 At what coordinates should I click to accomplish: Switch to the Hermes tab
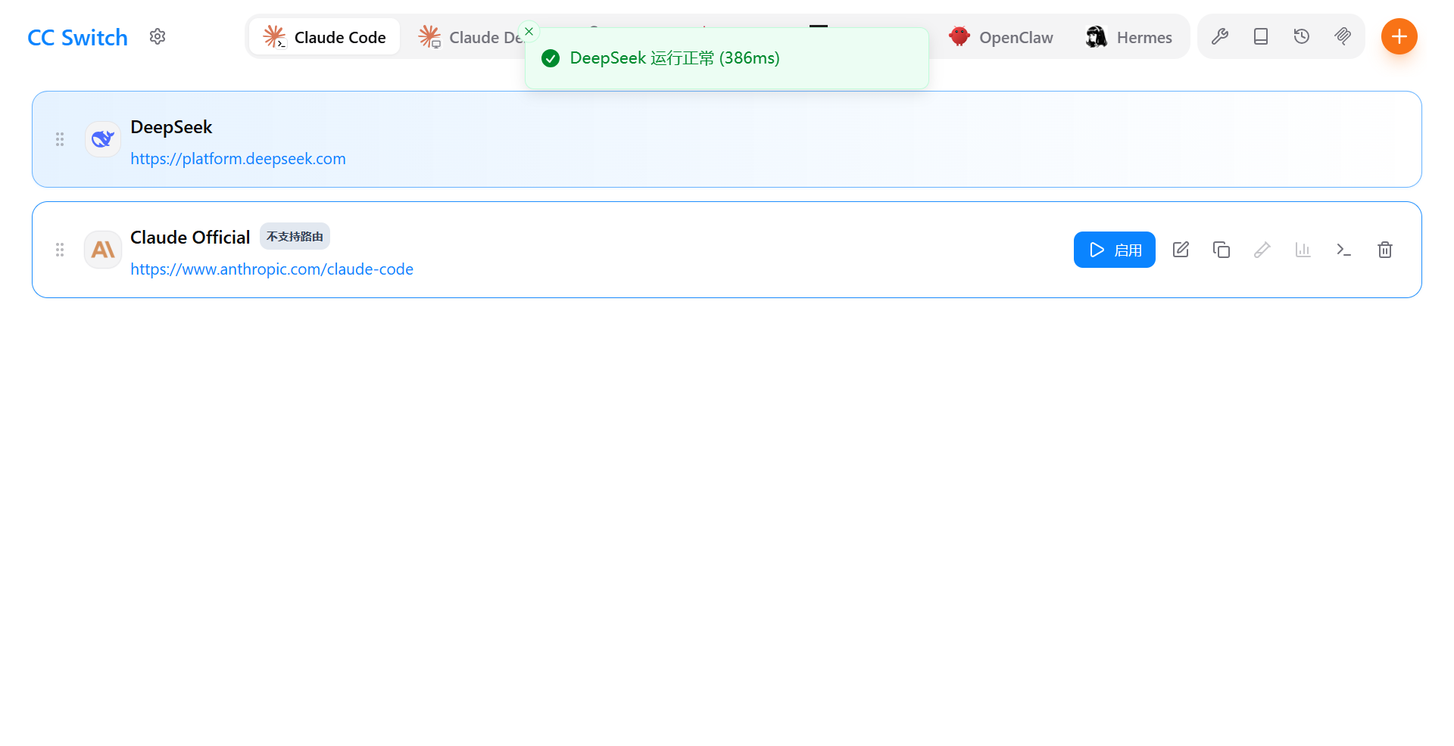1128,36
